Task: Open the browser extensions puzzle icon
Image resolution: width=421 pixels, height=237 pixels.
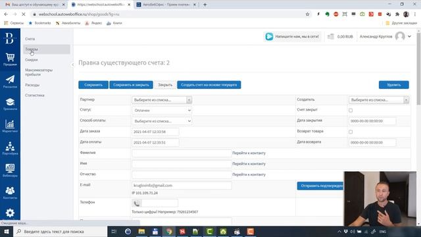Action: [397, 14]
